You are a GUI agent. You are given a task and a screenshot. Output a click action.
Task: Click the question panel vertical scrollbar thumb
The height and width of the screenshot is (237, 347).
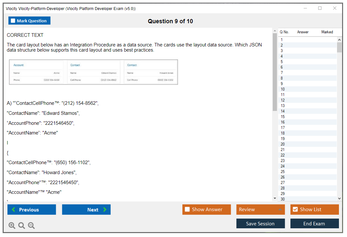[275, 71]
